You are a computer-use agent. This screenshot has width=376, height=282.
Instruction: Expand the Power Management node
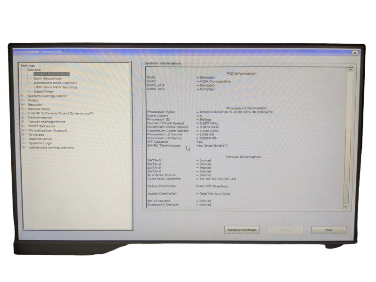click(x=23, y=122)
